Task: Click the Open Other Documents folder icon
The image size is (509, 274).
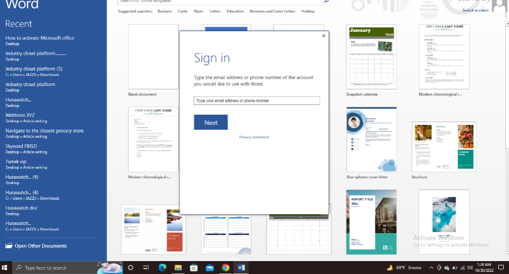Action: [9, 246]
